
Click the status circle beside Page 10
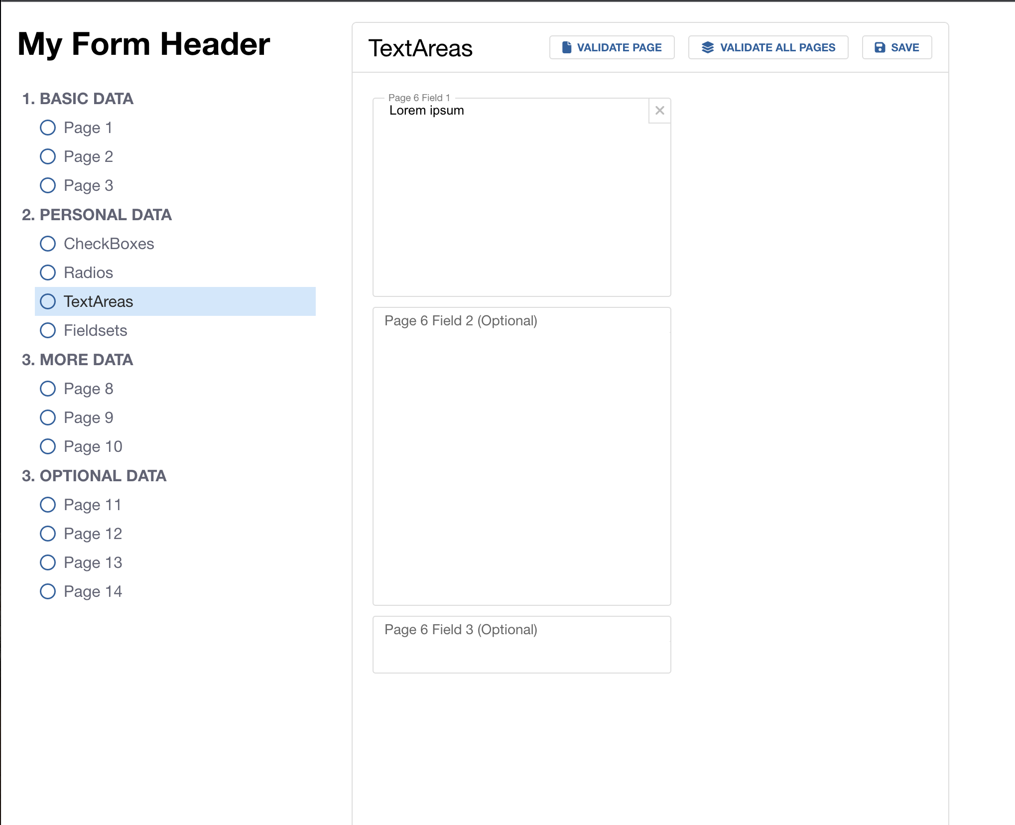pyautogui.click(x=48, y=446)
